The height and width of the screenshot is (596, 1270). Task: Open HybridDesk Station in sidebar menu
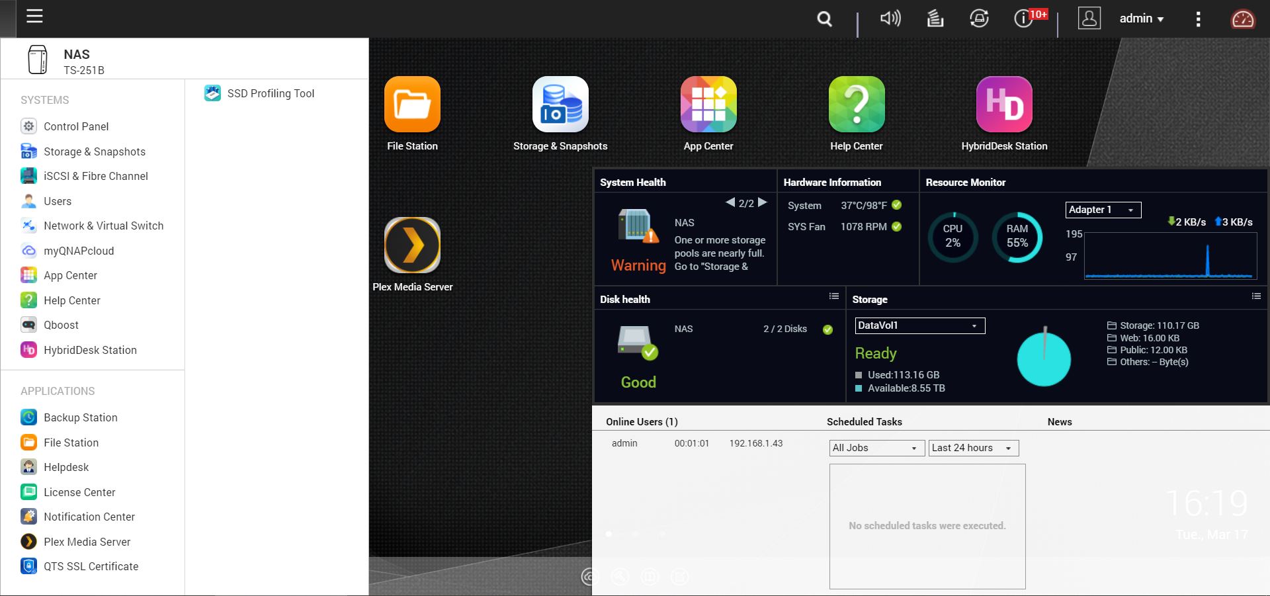click(x=79, y=350)
